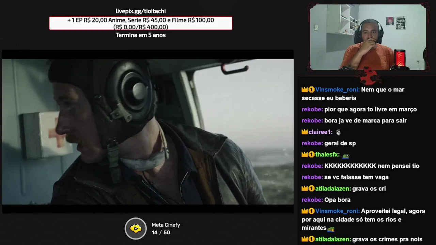The image size is (436, 245).
Task: Click number-one badge beside "grava os cri" message
Action: click(x=311, y=189)
